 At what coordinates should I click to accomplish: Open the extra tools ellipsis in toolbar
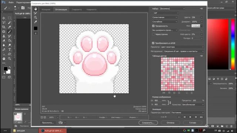(4, 63)
